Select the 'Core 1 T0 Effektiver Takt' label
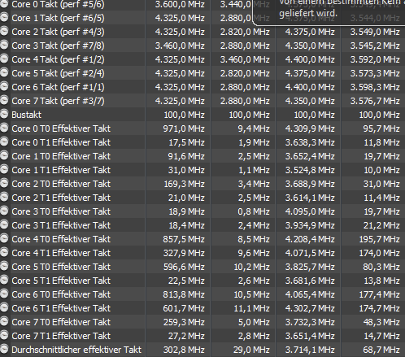This screenshot has height=357, width=405. click(61, 156)
